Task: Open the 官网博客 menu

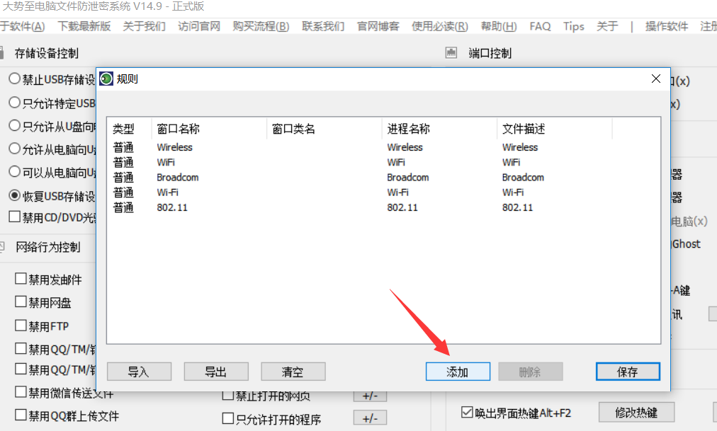Action: pos(378,26)
